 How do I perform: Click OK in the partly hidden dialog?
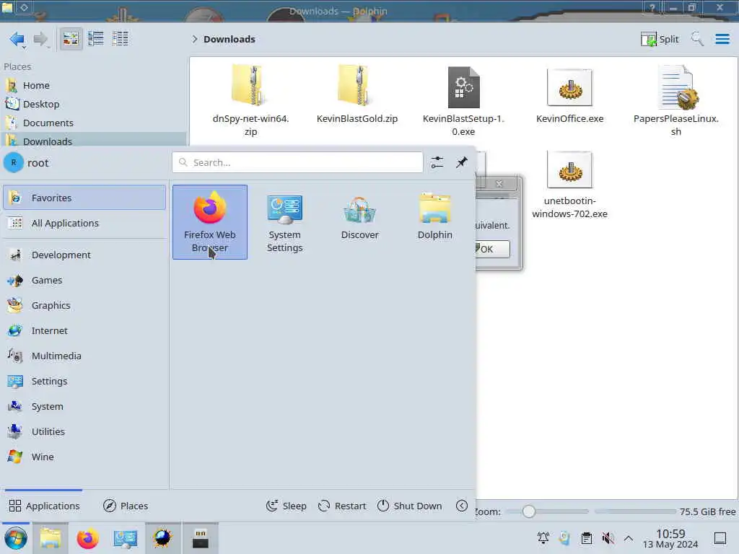pyautogui.click(x=492, y=249)
